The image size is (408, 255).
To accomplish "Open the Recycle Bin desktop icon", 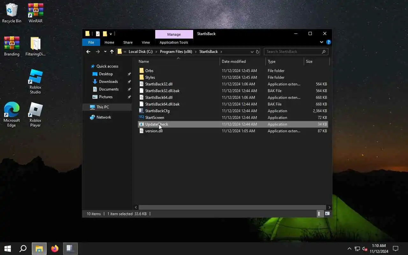I will 12,13.
